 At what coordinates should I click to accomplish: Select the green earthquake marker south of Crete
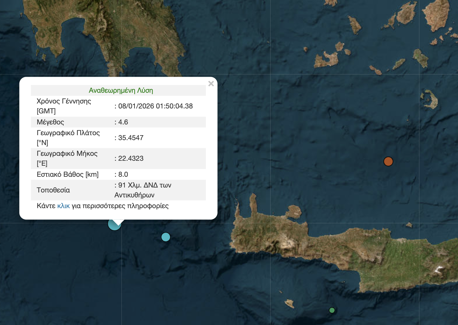point(332,310)
